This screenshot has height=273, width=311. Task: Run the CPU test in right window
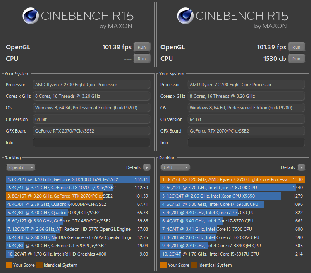297,59
